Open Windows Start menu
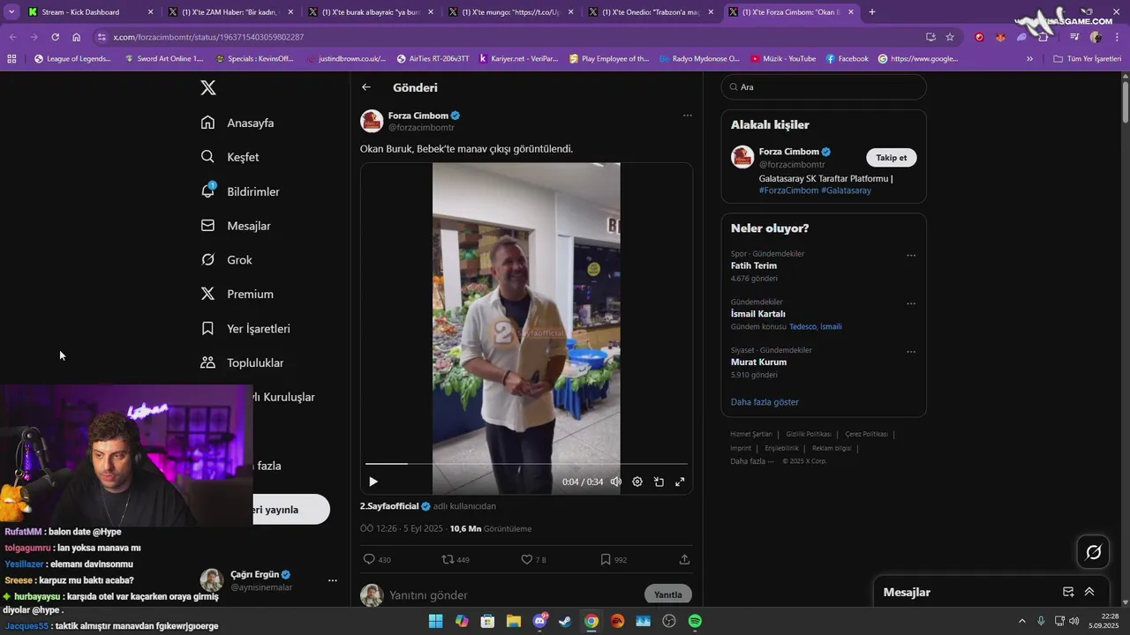This screenshot has height=635, width=1130. click(435, 621)
